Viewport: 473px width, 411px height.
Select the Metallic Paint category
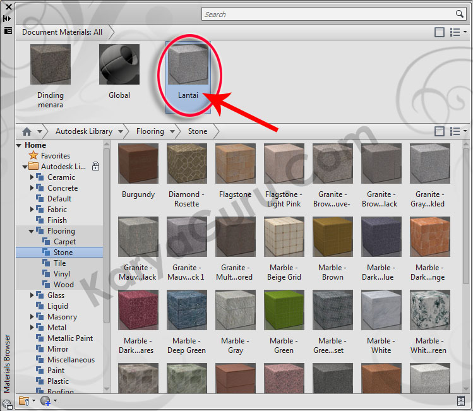pyautogui.click(x=70, y=338)
